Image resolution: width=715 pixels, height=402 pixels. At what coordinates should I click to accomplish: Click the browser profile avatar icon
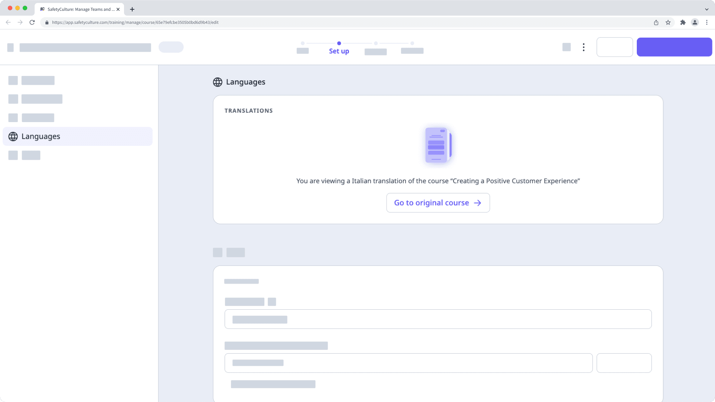coord(695,22)
